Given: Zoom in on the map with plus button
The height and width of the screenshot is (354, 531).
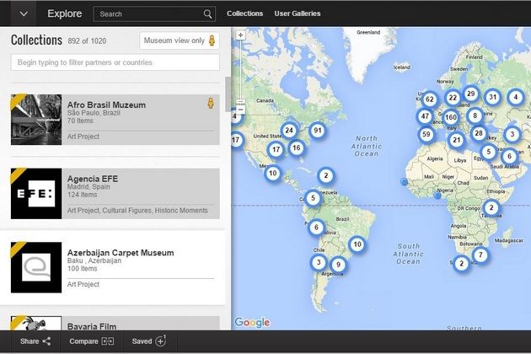Looking at the screenshot, I should [x=240, y=35].
